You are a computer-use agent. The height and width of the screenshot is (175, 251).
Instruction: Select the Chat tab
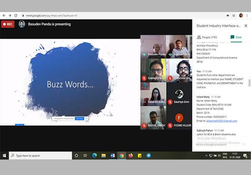236,37
